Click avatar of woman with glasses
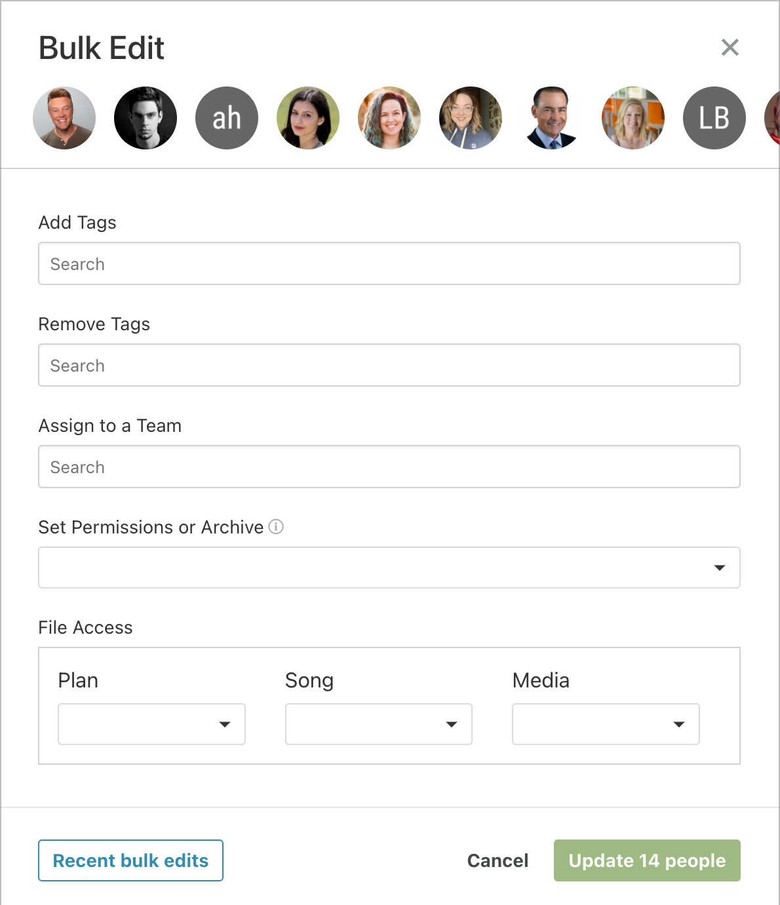The image size is (780, 905). tap(471, 118)
